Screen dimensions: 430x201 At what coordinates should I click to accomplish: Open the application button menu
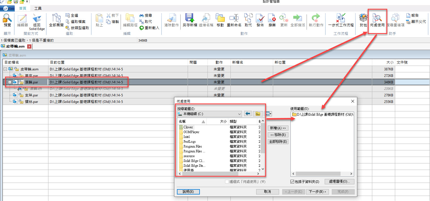click(x=7, y=8)
